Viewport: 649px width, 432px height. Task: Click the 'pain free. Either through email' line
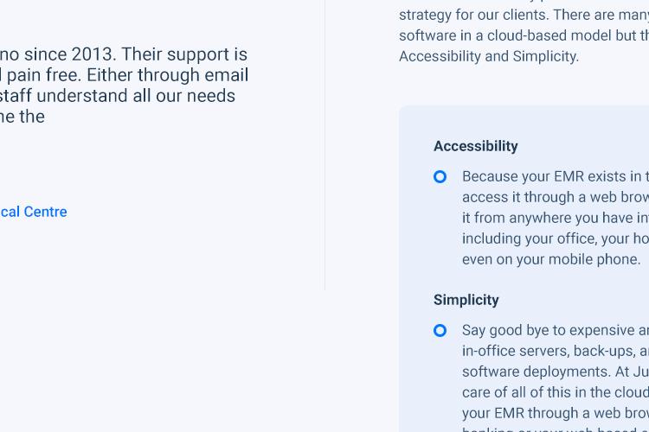coord(124,75)
